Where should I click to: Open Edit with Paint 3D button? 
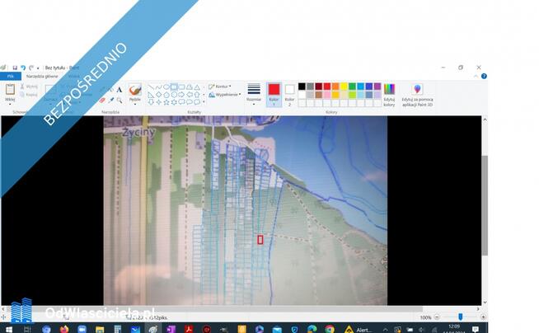click(x=417, y=95)
